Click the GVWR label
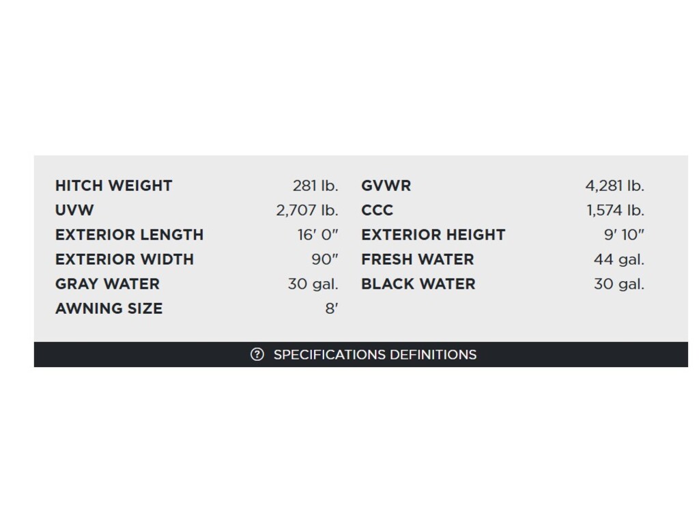 click(x=386, y=186)
